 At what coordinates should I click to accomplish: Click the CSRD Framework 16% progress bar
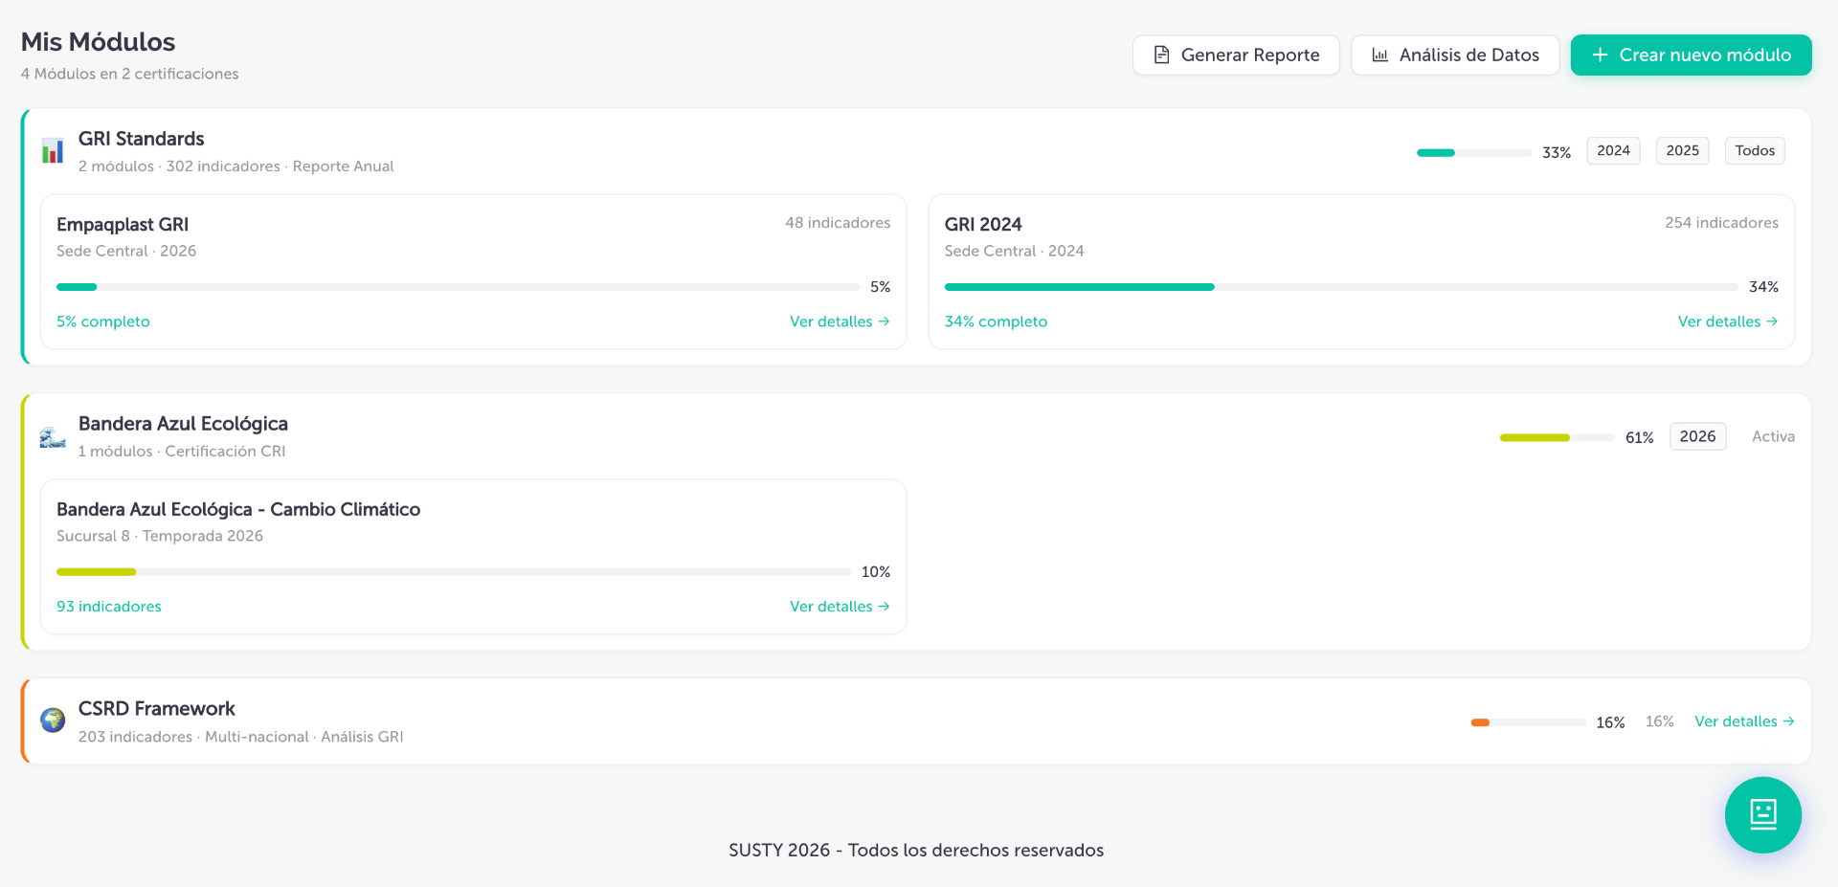pos(1529,722)
